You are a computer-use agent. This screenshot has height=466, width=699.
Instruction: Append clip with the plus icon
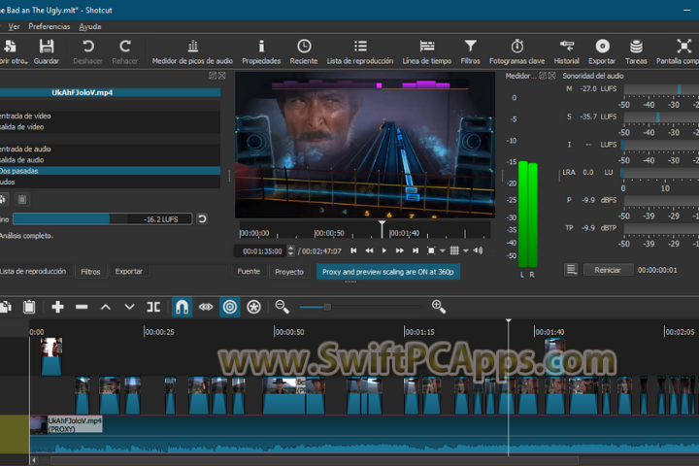click(x=57, y=307)
